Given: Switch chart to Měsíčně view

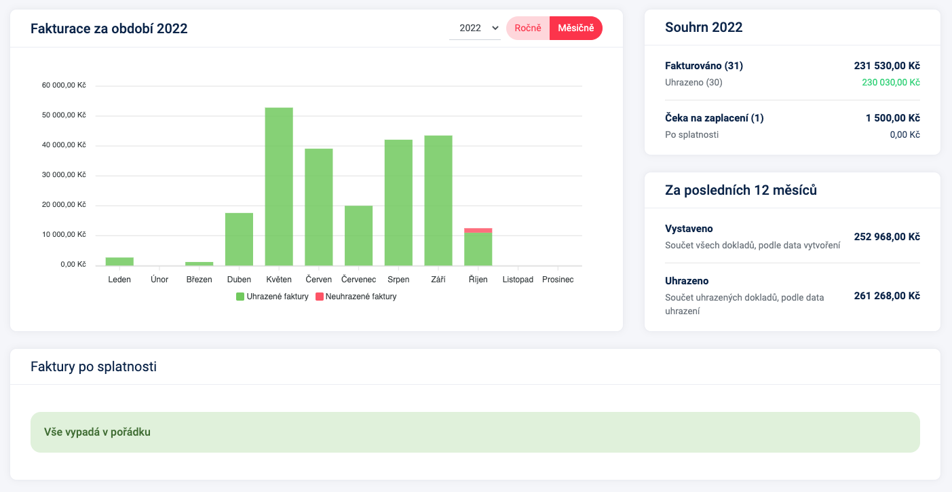Looking at the screenshot, I should 575,28.
